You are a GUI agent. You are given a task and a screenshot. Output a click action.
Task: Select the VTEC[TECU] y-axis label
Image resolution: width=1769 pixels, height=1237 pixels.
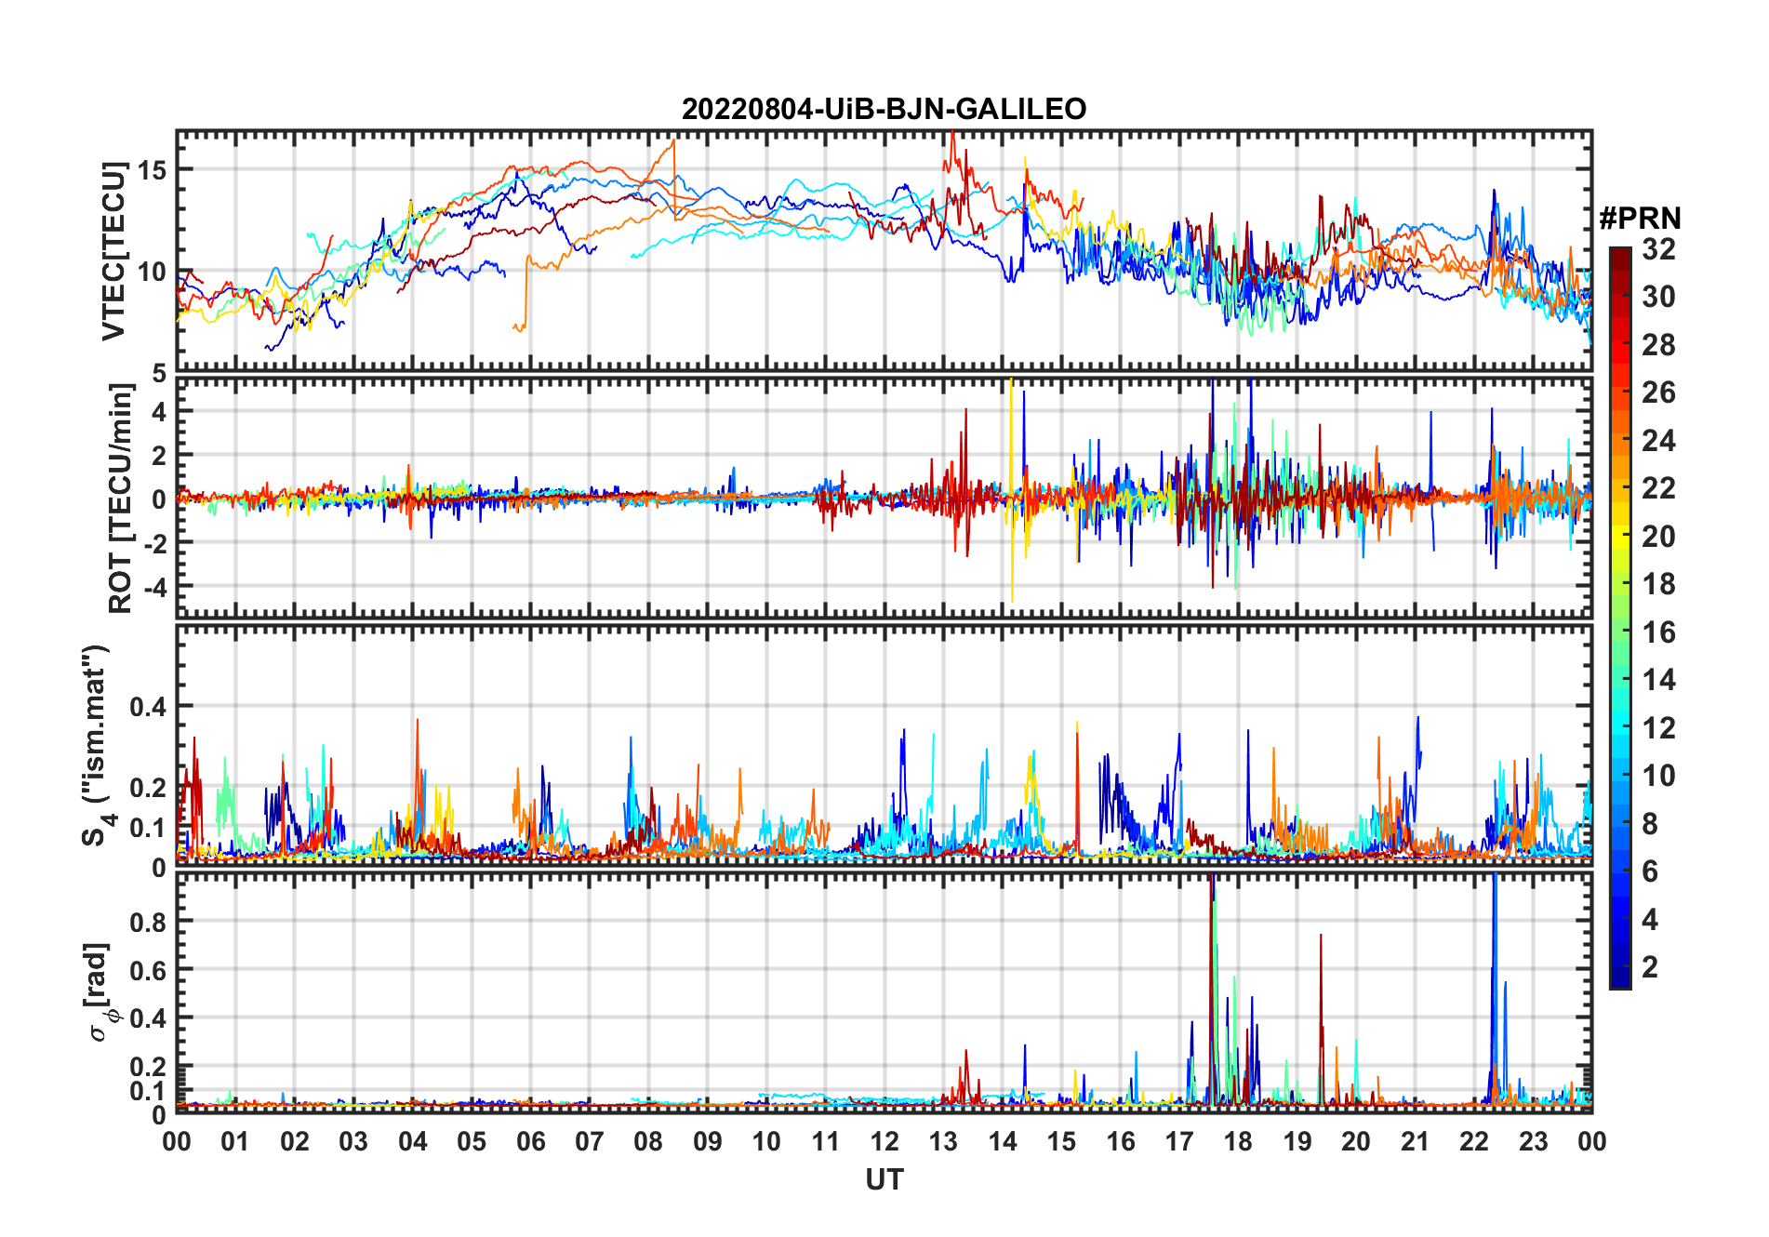tap(114, 251)
